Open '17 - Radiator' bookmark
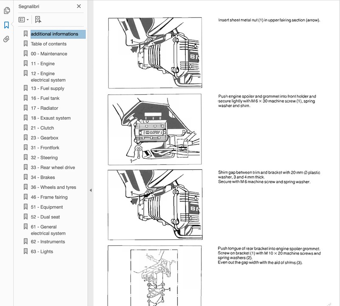Viewport: 340px width, 306px height. click(45, 108)
